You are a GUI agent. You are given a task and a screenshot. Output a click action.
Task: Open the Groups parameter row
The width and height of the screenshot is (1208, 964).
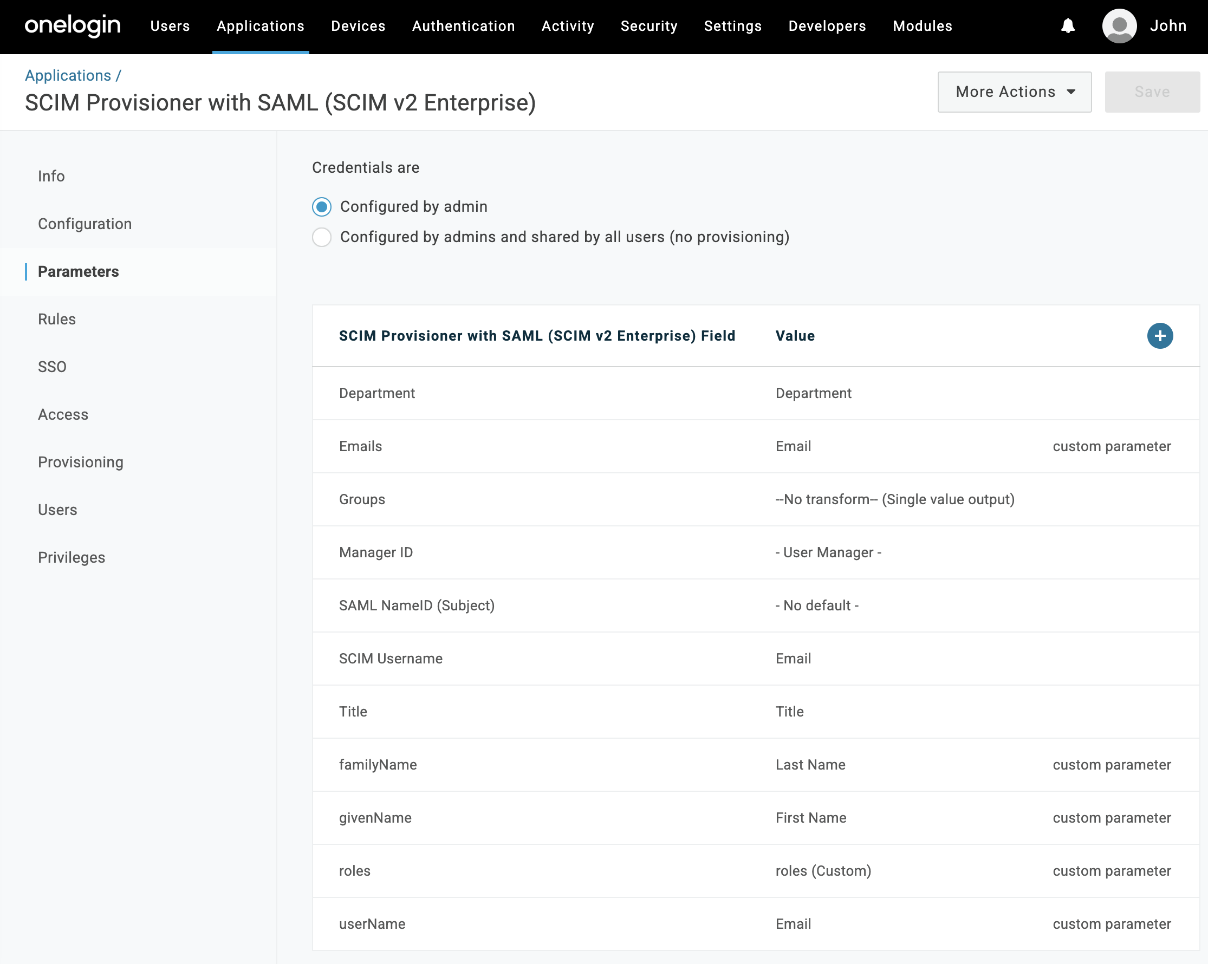tap(362, 499)
